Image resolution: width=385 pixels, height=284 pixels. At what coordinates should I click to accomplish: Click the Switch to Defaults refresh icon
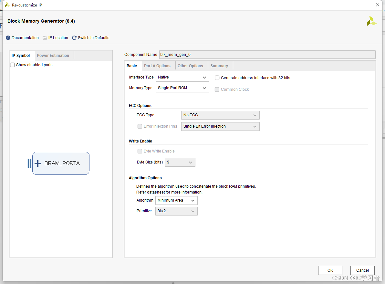(74, 38)
